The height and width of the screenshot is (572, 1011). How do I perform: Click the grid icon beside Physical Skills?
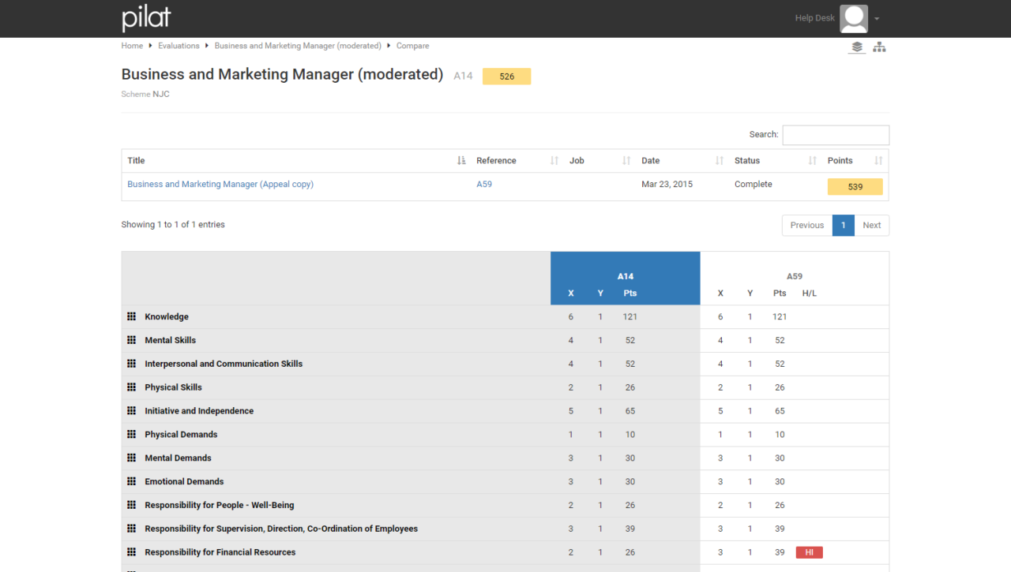point(132,387)
